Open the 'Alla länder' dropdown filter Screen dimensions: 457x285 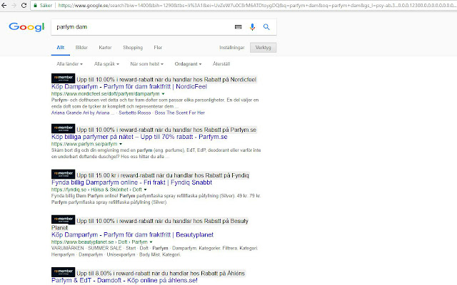pyautogui.click(x=70, y=64)
